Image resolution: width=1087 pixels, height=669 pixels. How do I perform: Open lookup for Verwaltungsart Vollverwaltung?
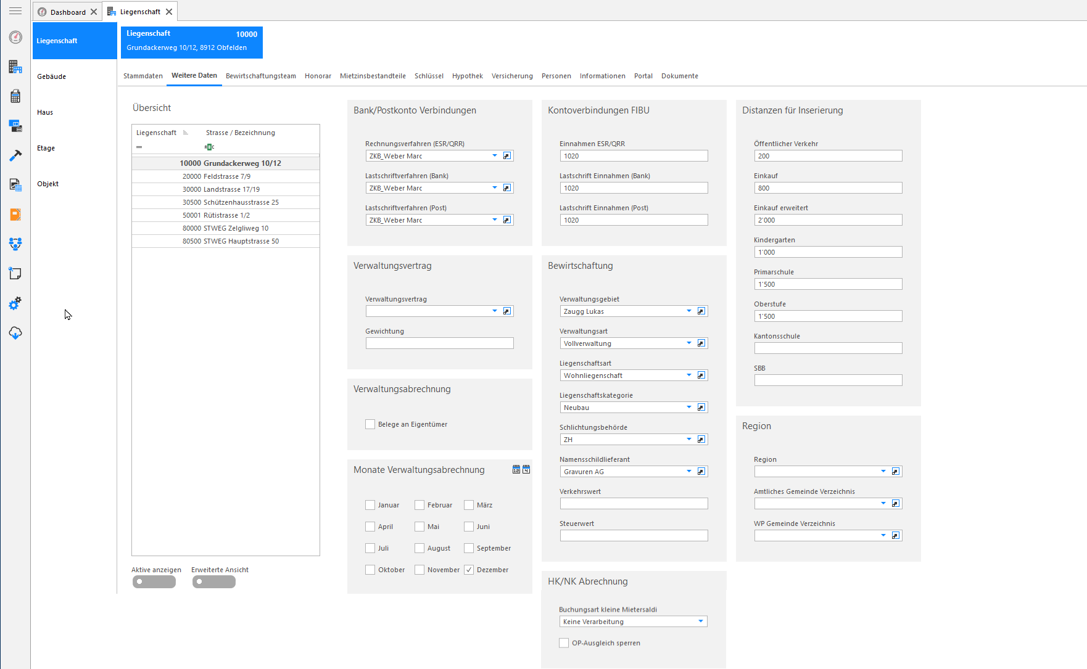point(701,343)
